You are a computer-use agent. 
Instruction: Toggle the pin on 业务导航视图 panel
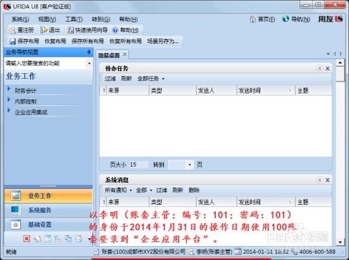click(x=89, y=52)
